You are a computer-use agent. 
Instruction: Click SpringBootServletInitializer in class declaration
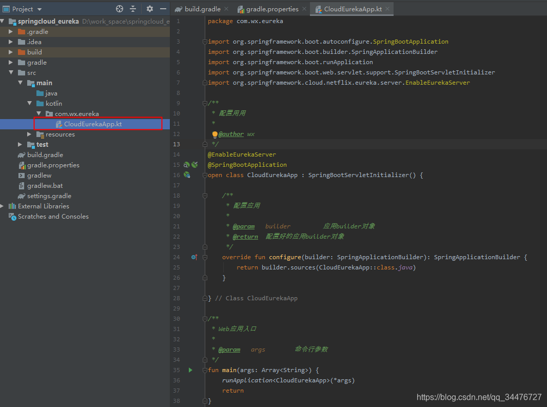tap(358, 175)
